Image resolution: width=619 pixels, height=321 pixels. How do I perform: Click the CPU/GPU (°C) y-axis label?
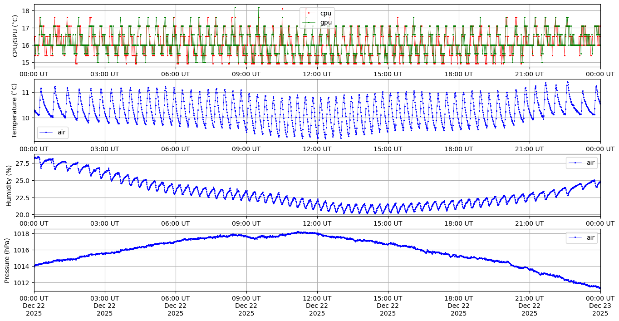click(x=15, y=36)
